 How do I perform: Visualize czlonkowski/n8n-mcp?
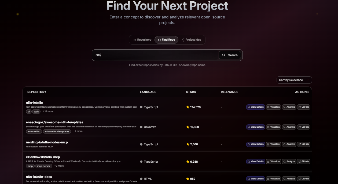[273, 162]
